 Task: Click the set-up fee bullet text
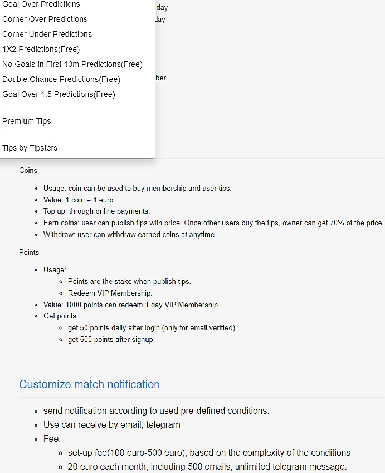click(209, 452)
